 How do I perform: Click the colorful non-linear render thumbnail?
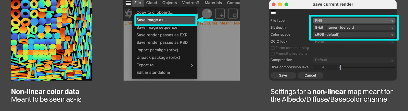pyautogui.click(x=52, y=40)
